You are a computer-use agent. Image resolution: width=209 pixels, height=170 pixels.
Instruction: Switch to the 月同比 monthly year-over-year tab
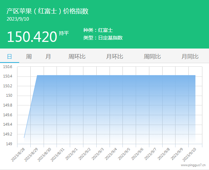click(190, 57)
